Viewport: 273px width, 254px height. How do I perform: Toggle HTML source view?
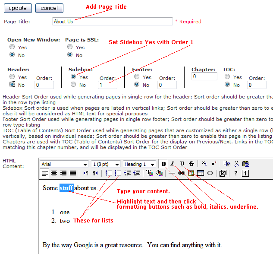(x=210, y=173)
